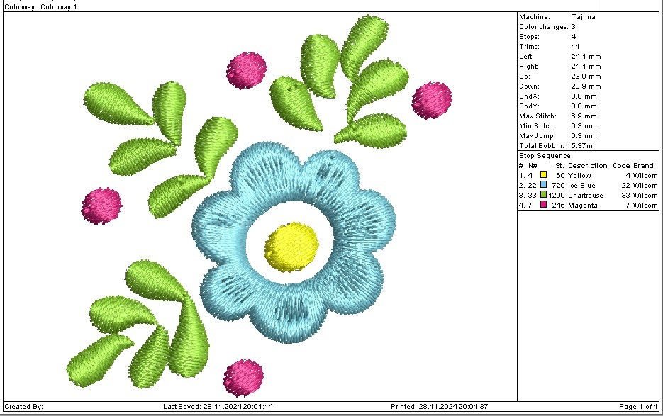The image size is (663, 416).
Task: Click the '0.3 mm' min stitch value
Action: click(584, 126)
